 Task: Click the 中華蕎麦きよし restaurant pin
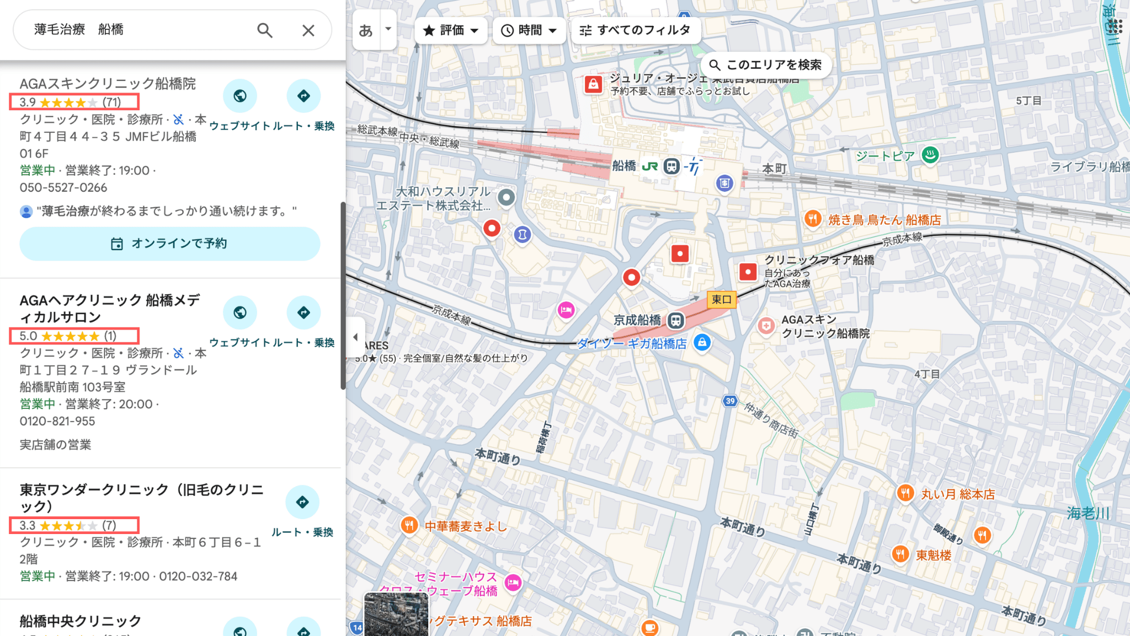tap(409, 525)
